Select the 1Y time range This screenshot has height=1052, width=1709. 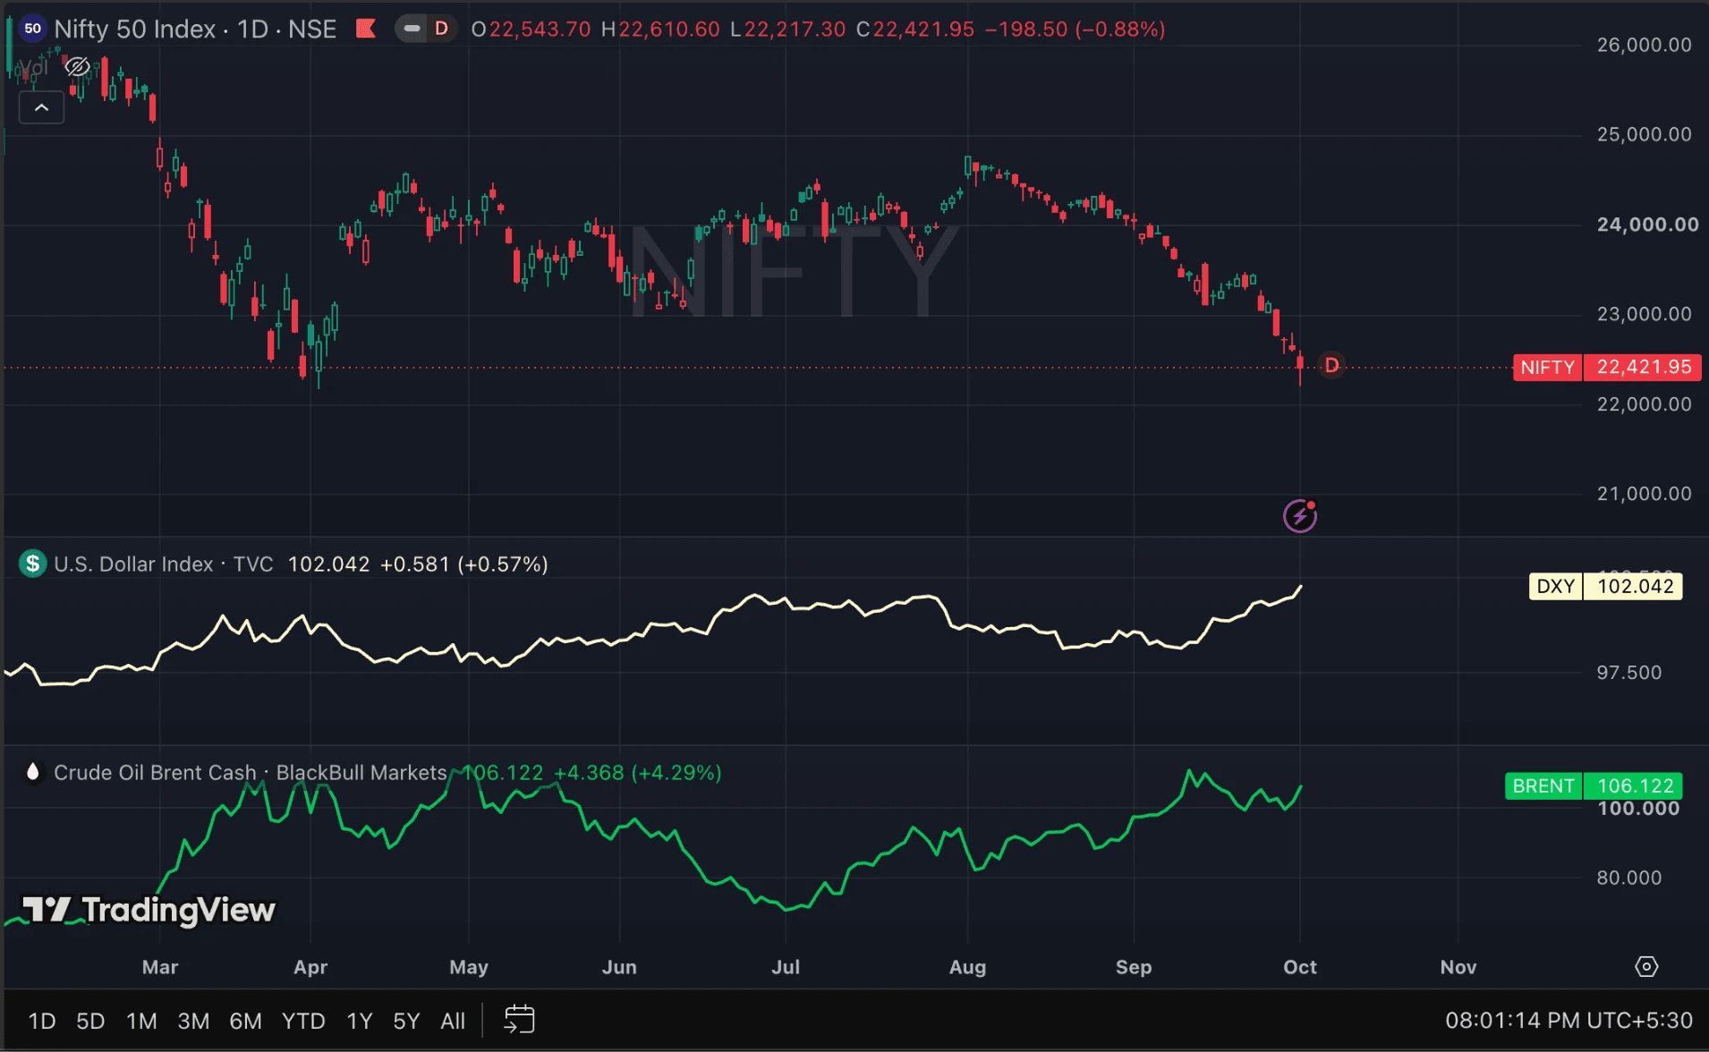coord(360,1021)
